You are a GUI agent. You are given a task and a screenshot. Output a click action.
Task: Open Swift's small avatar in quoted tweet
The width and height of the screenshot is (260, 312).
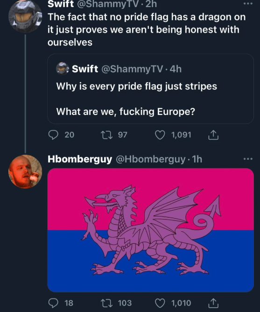[62, 69]
